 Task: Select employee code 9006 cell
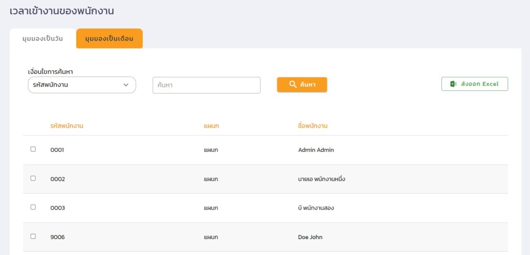57,237
